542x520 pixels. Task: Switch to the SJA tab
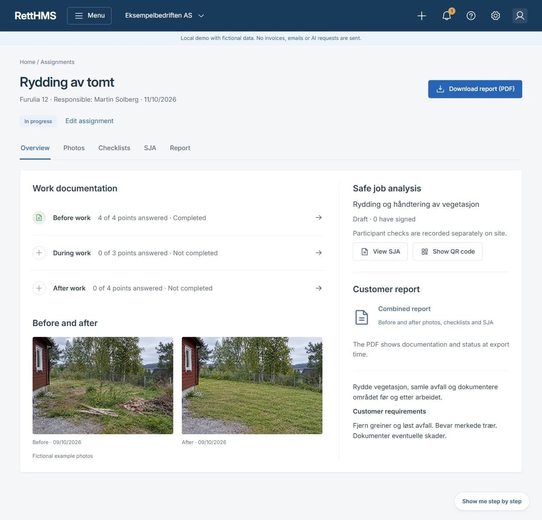150,148
